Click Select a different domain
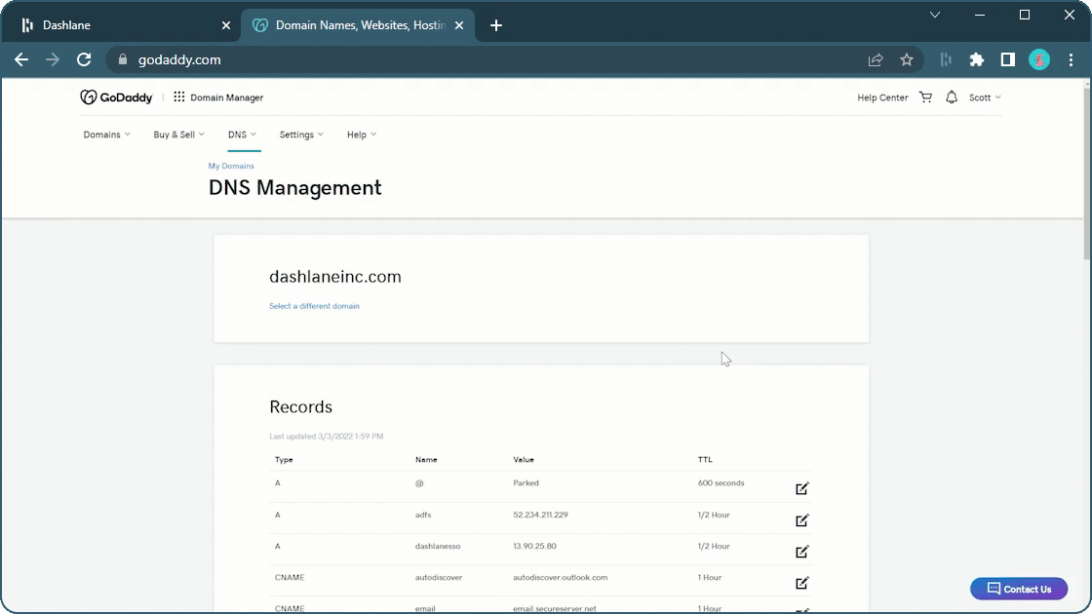The width and height of the screenshot is (1092, 614). click(x=314, y=306)
